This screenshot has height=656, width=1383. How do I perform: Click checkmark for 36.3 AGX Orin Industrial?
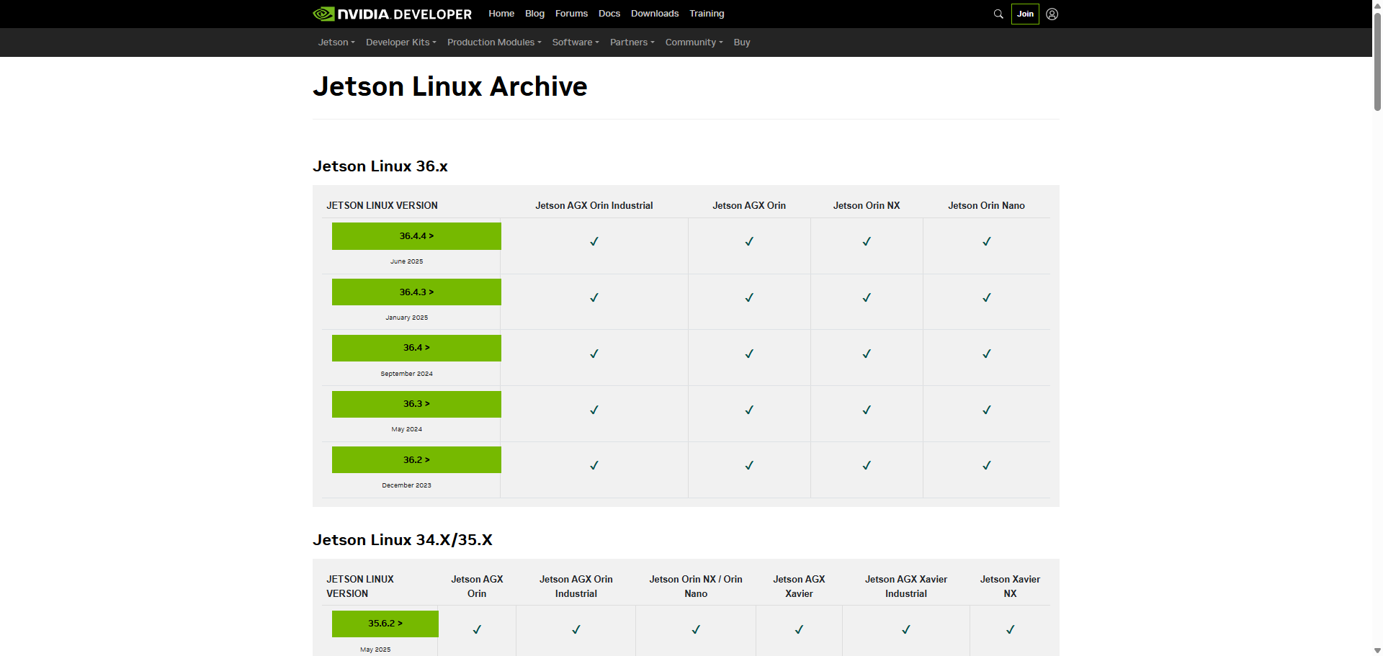[x=594, y=410]
